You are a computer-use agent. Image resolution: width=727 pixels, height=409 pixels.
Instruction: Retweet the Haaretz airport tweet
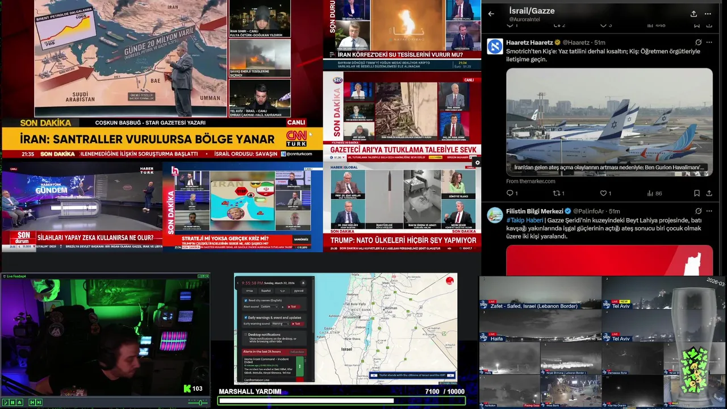[x=559, y=193]
